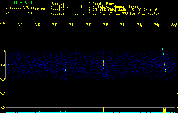The height and width of the screenshot is (113, 178).
Task: Select the UT2509301340 filename label
Action: tap(19, 7)
